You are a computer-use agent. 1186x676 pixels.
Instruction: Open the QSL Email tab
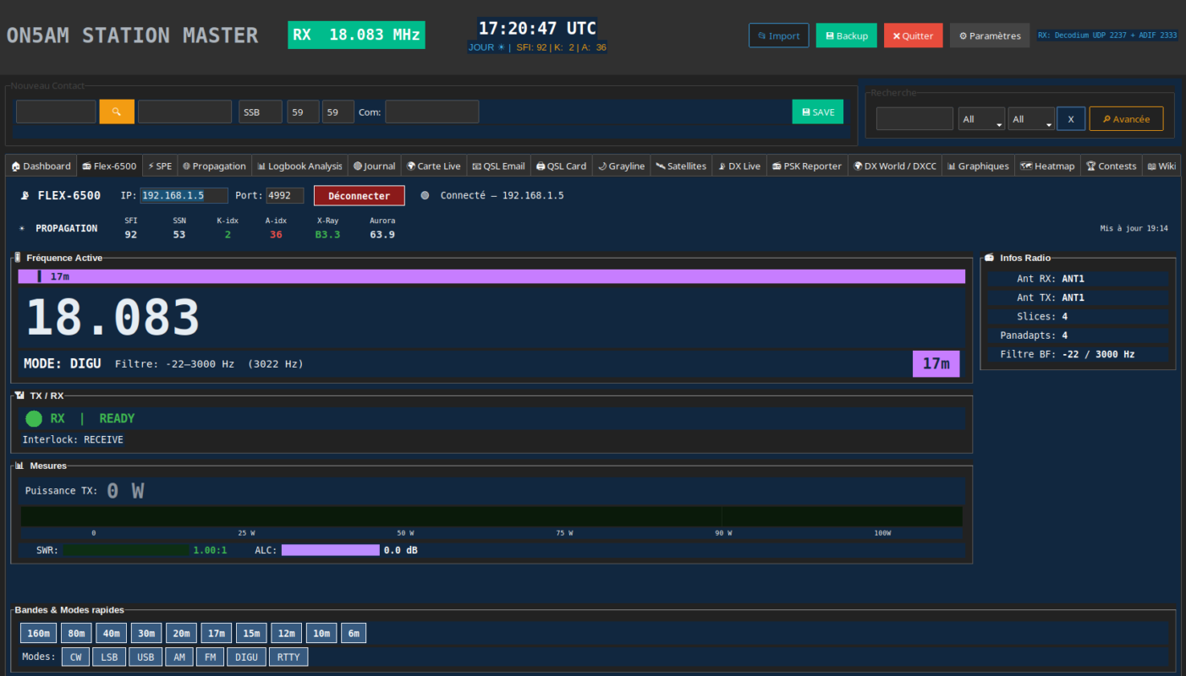[x=498, y=166]
